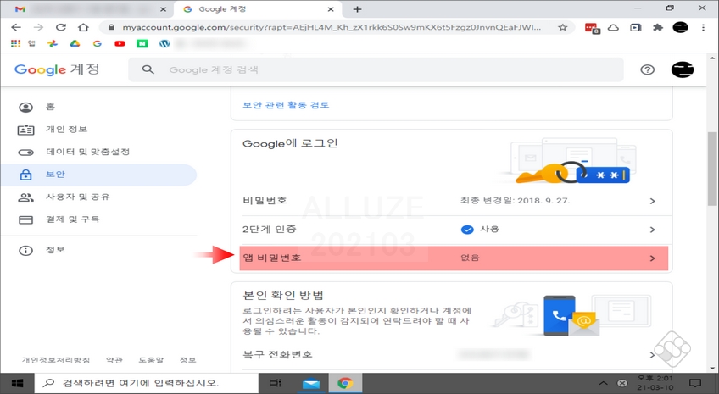Switch to the Gmail tab

(x=87, y=9)
